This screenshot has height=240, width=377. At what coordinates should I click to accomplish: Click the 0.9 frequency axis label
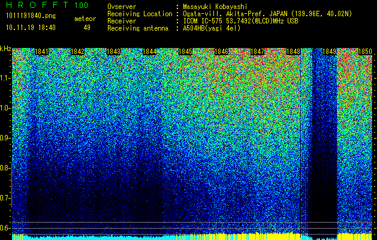[5, 138]
